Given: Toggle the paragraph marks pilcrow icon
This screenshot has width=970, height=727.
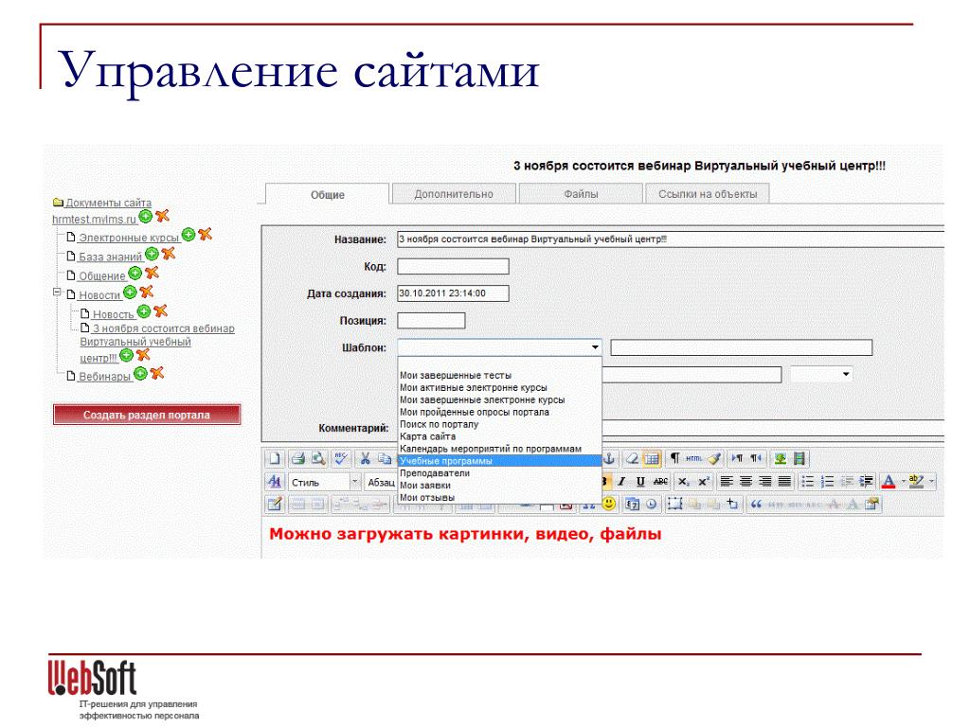Looking at the screenshot, I should click(674, 458).
